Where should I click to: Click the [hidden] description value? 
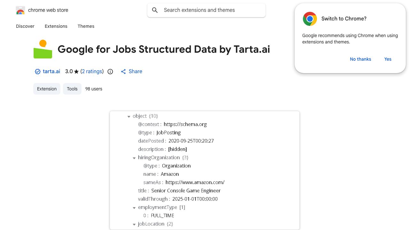[177, 149]
